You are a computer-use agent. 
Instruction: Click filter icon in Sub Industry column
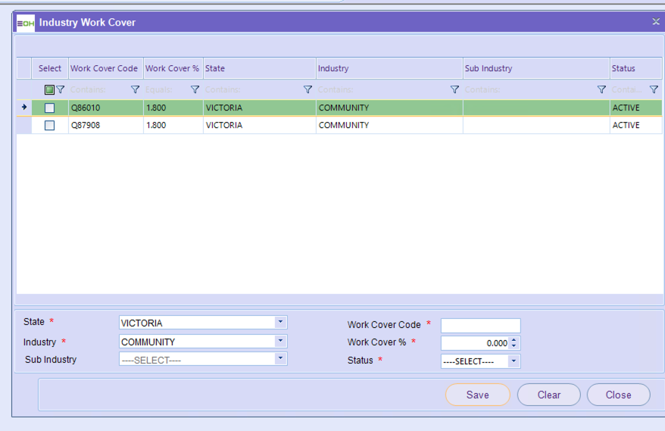pyautogui.click(x=601, y=89)
